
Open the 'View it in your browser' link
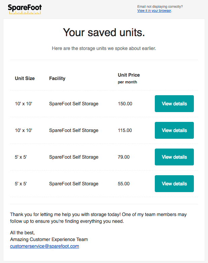154,10
